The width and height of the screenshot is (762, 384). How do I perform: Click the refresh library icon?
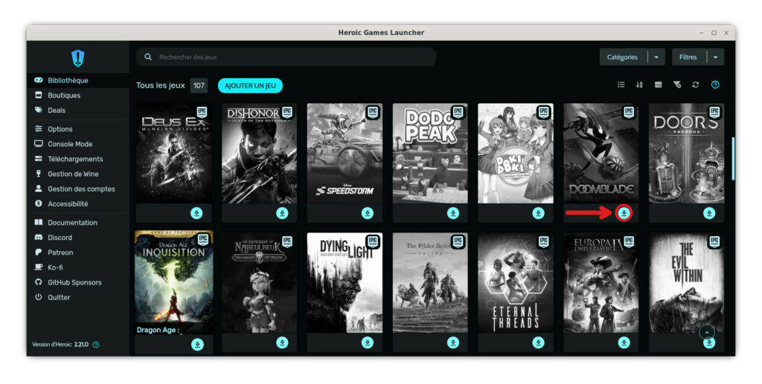(x=696, y=85)
